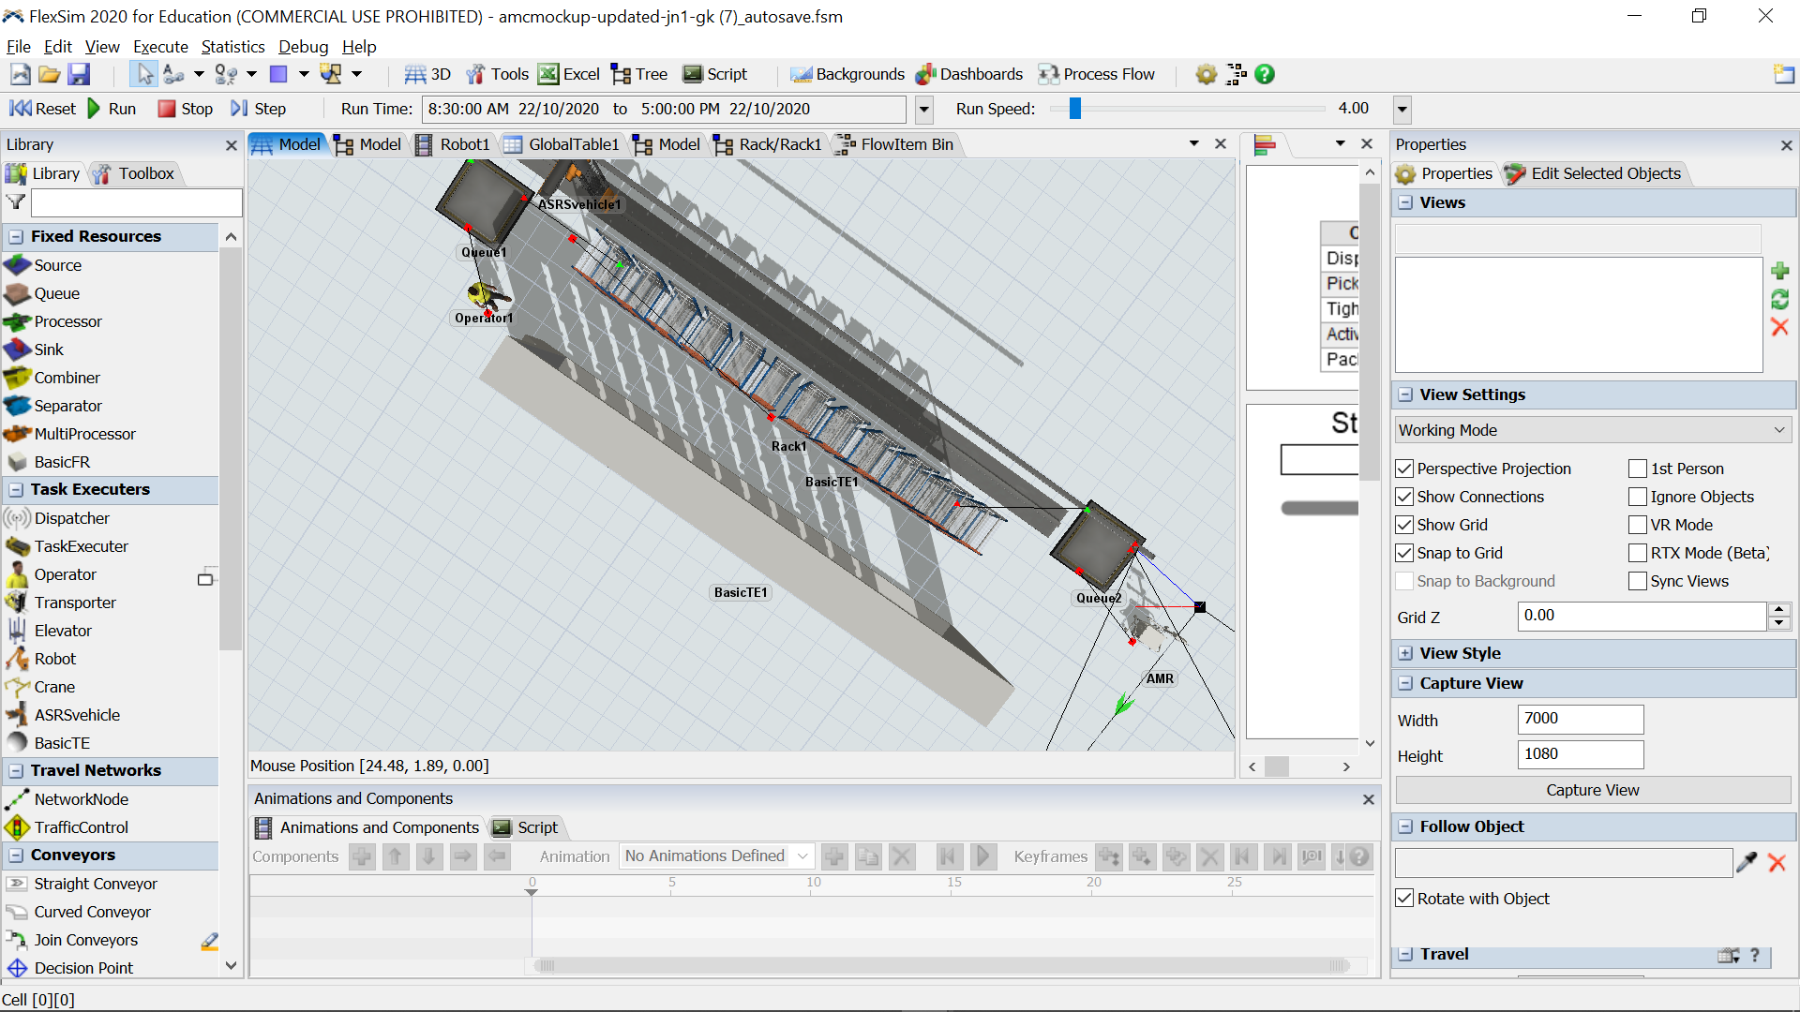Click the green Run play icon
The width and height of the screenshot is (1800, 1012).
click(x=94, y=109)
